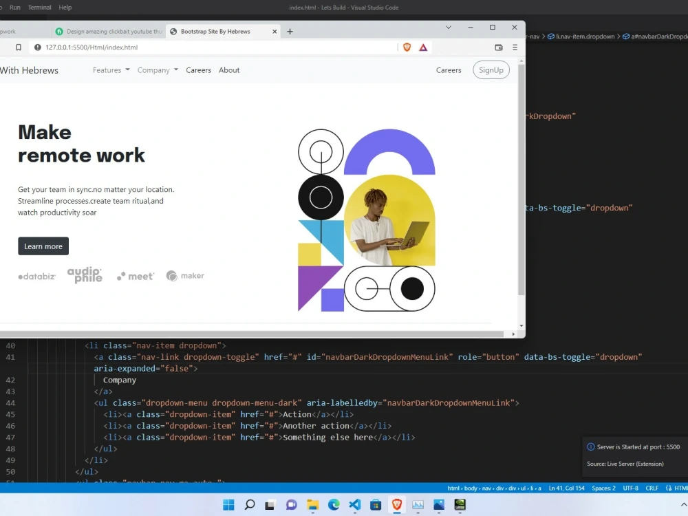Open the performance monitor taskbar icon
Image resolution: width=688 pixels, height=516 pixels.
(x=418, y=504)
